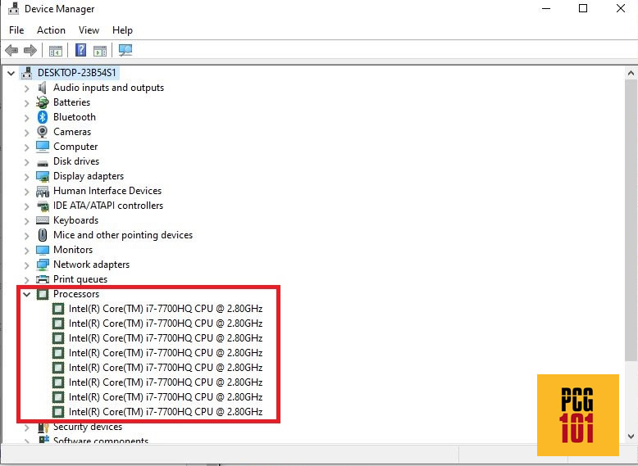Image resolution: width=638 pixels, height=466 pixels.
Task: Select the last i7-7700HQ processor entry
Action: pos(166,412)
